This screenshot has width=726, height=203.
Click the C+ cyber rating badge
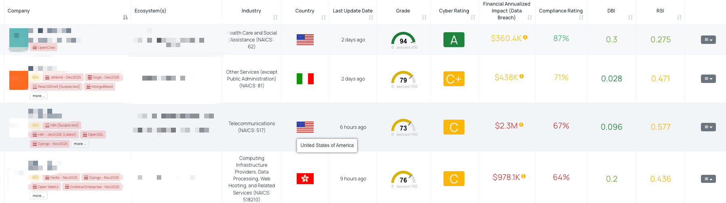454,79
